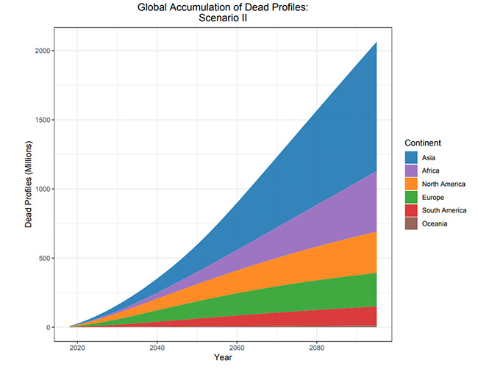
Task: Select the North America orange legend swatch
Action: point(412,184)
